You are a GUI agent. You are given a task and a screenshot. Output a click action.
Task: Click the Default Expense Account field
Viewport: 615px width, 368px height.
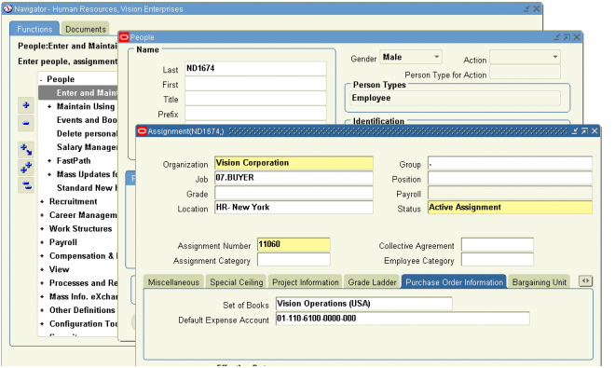click(x=403, y=319)
